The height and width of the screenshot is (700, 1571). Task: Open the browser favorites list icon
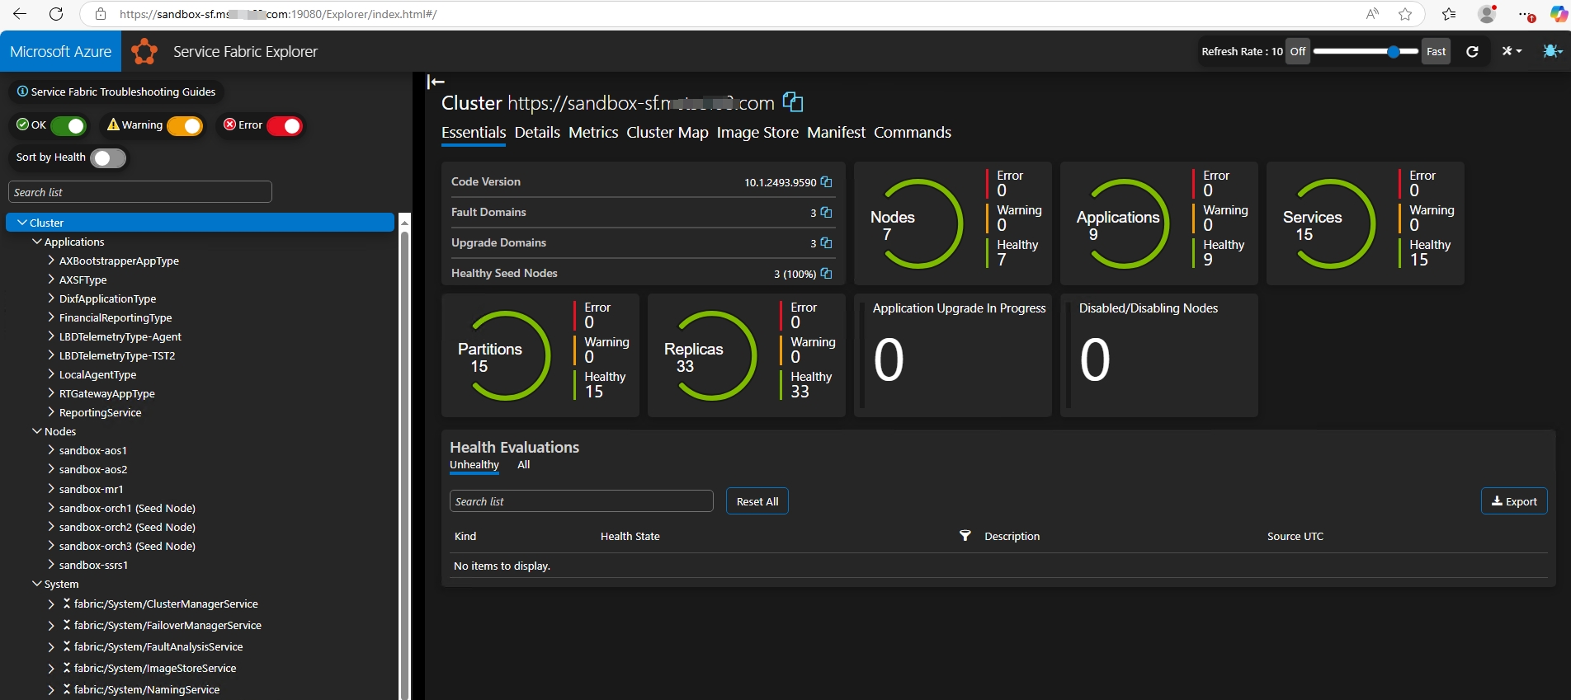1449,14
